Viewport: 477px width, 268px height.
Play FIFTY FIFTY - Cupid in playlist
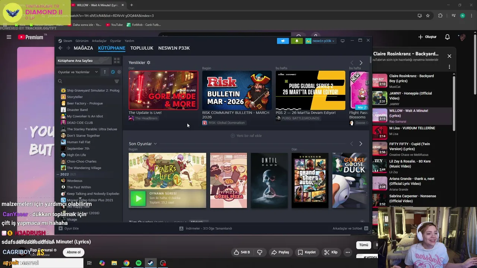point(413,149)
